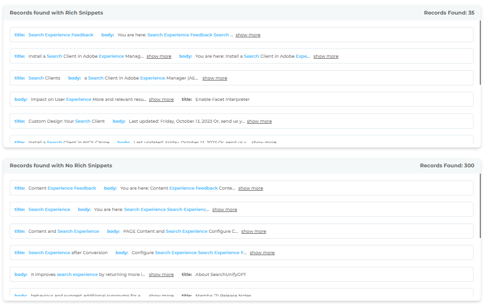Open the 'About SearchUnifyGPT' title result
490x307 pixels.
pos(221,275)
